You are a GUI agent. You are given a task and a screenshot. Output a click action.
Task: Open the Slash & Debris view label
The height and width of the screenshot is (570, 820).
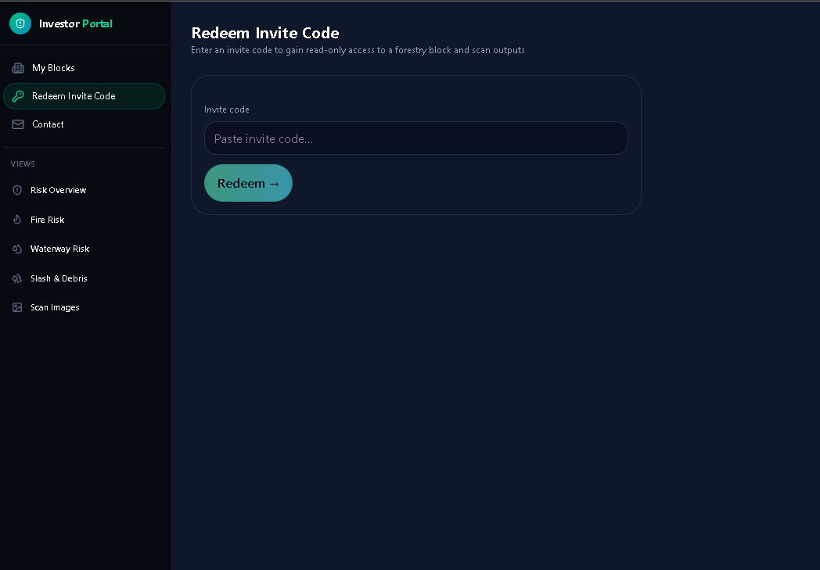(x=59, y=278)
